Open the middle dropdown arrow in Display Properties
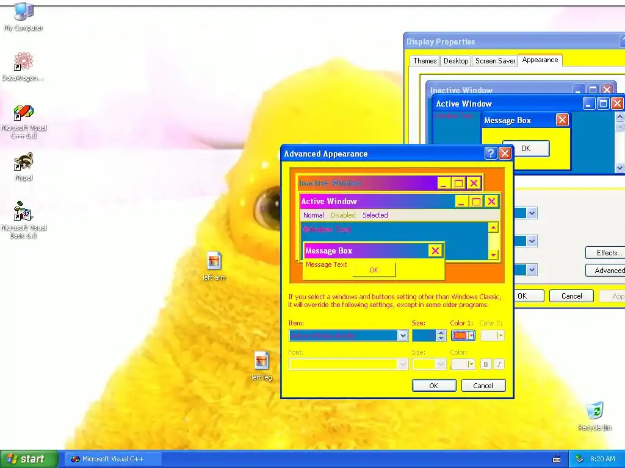Image resolution: width=625 pixels, height=468 pixels. coord(532,241)
